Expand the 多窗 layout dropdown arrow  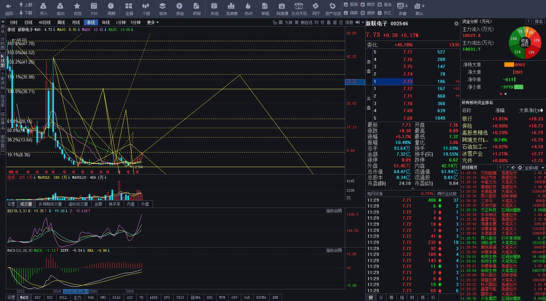click(x=406, y=6)
